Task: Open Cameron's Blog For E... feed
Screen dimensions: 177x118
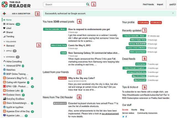Action: tap(17, 78)
